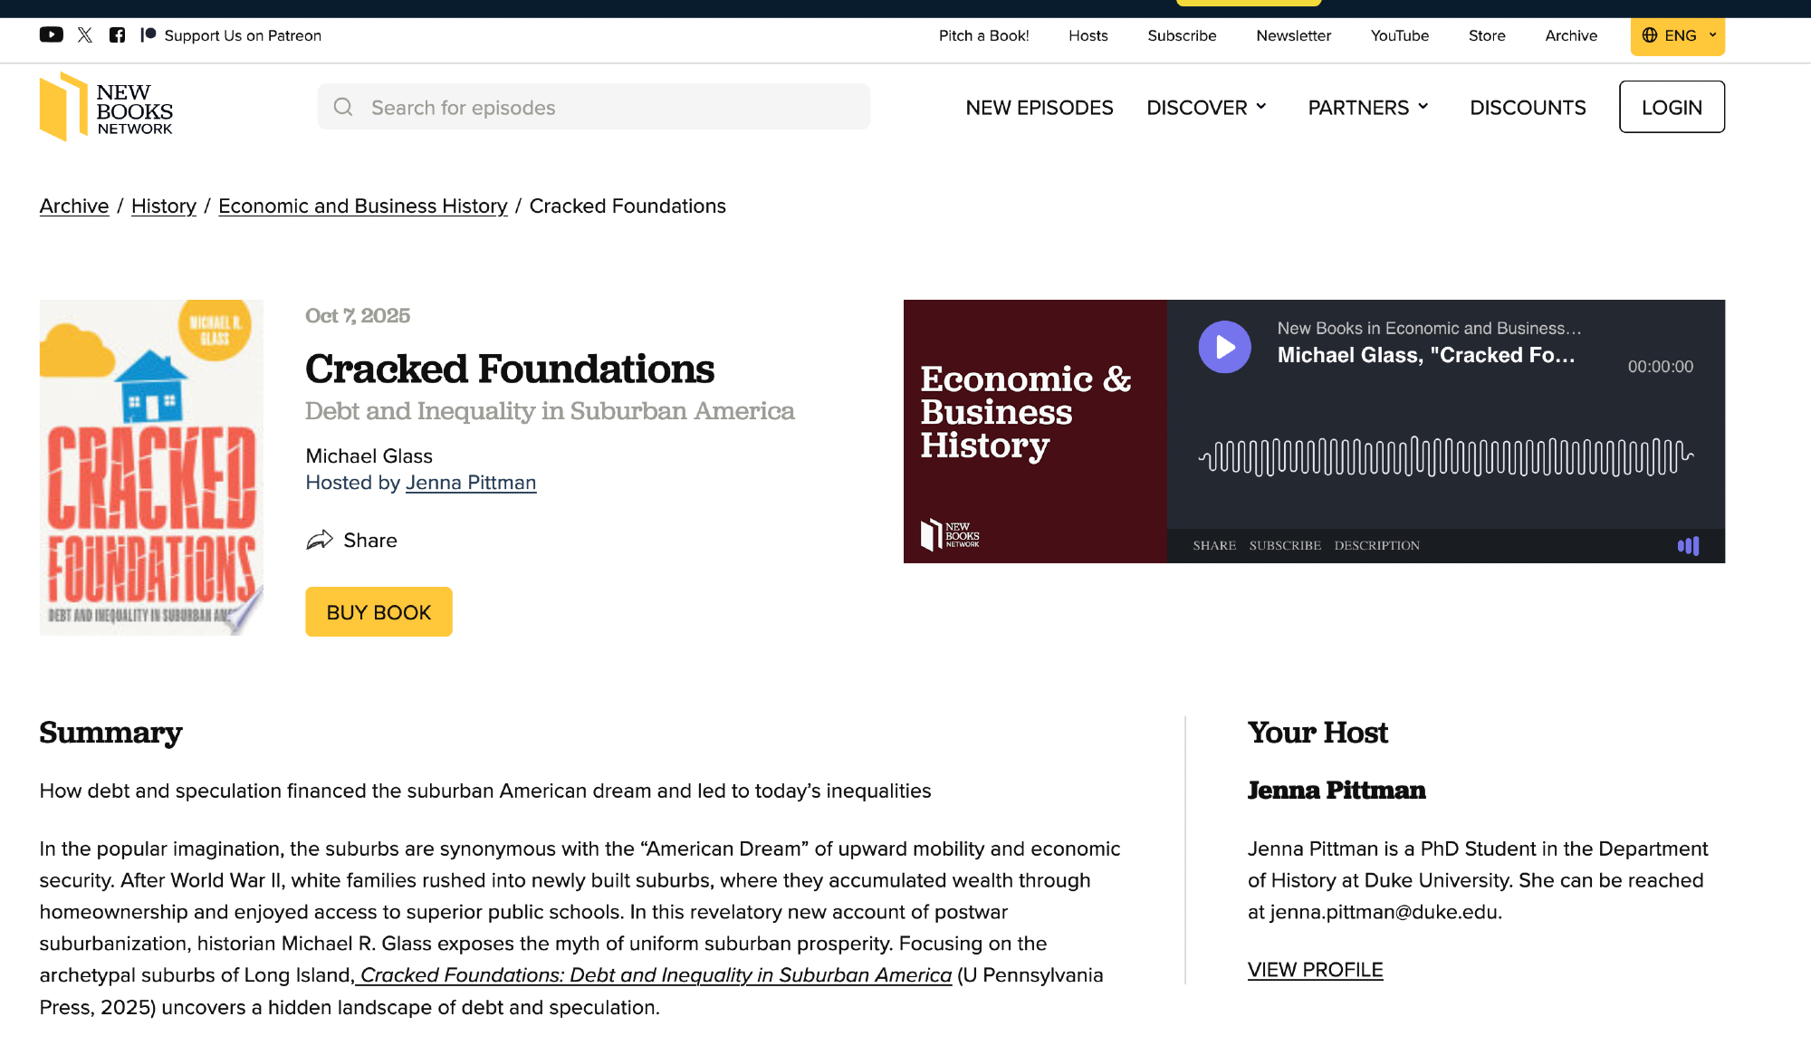The width and height of the screenshot is (1811, 1055).
Task: Click the Cracked Foundations book cover
Action: pyautogui.click(x=151, y=467)
